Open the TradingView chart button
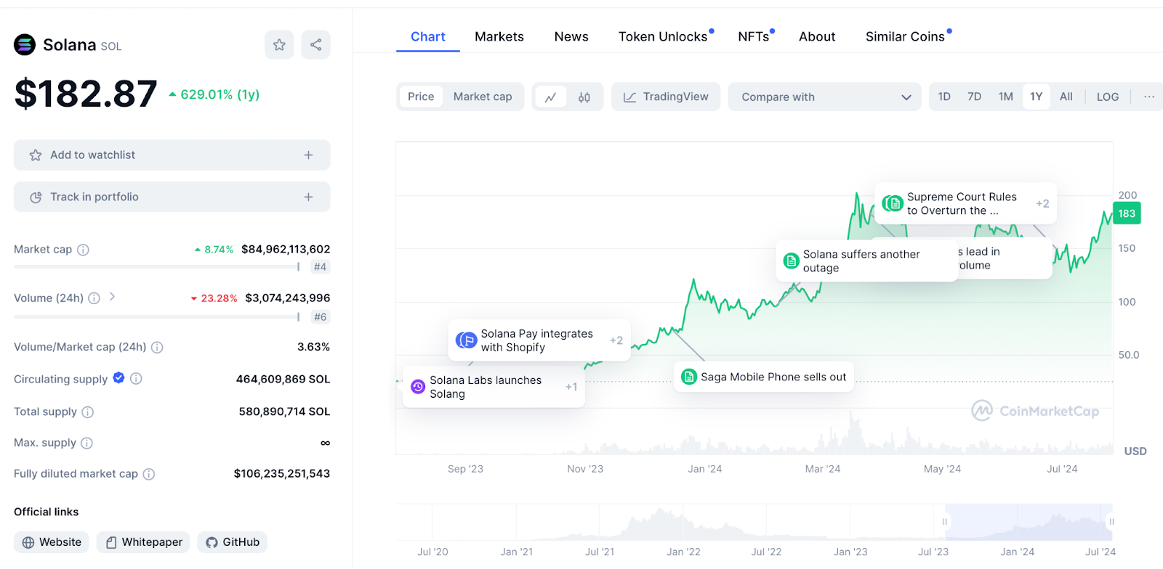This screenshot has height=569, width=1163. [666, 97]
